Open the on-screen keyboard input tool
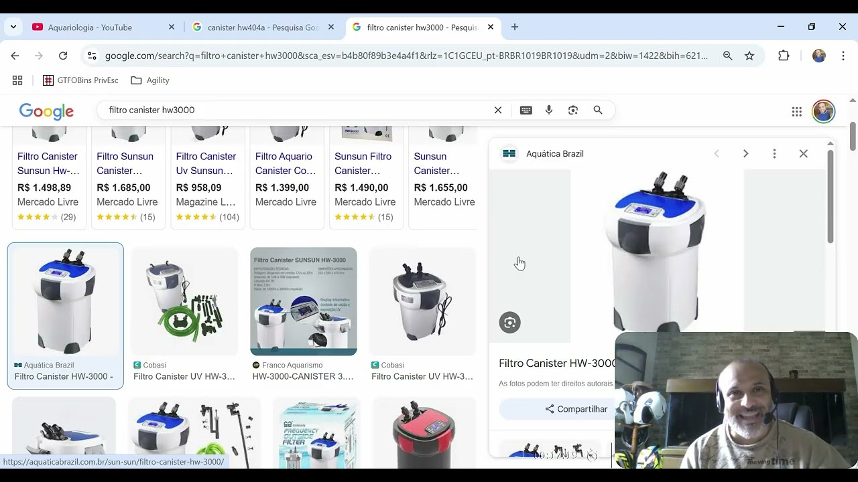The image size is (858, 482). (x=526, y=110)
